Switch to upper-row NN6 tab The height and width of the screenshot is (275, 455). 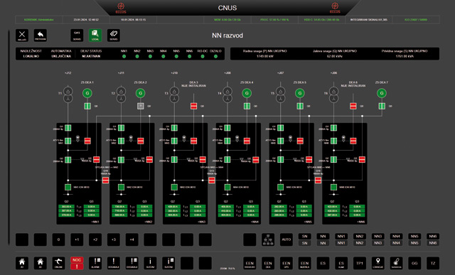click(433, 236)
